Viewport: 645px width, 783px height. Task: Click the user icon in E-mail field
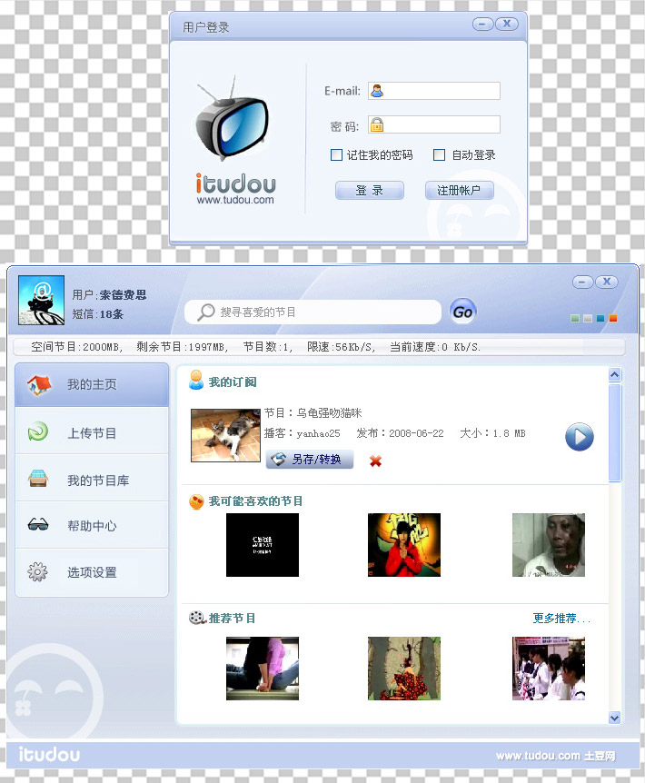pos(377,91)
